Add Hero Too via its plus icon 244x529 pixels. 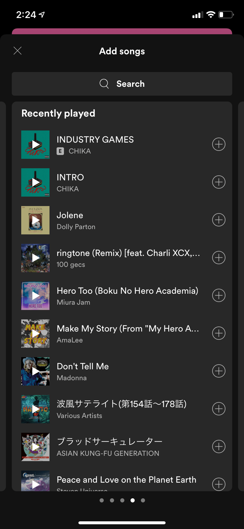point(219,295)
